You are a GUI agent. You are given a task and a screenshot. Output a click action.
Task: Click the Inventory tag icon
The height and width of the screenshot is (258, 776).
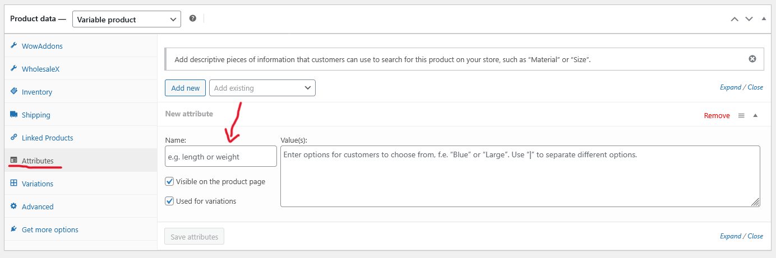click(13, 92)
